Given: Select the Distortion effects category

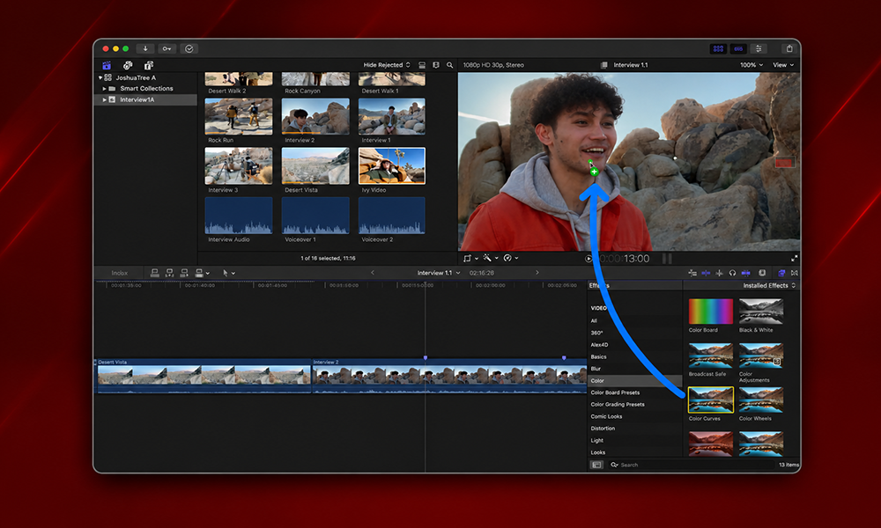Looking at the screenshot, I should click(x=603, y=429).
